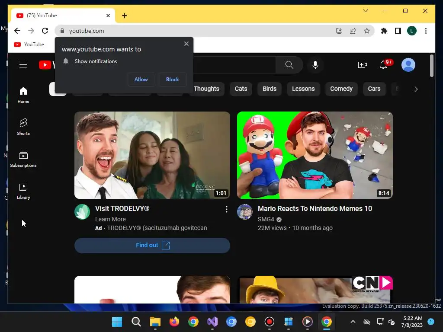443x332 pixels.
Task: Click the YouTube search input field
Action: (x=234, y=65)
